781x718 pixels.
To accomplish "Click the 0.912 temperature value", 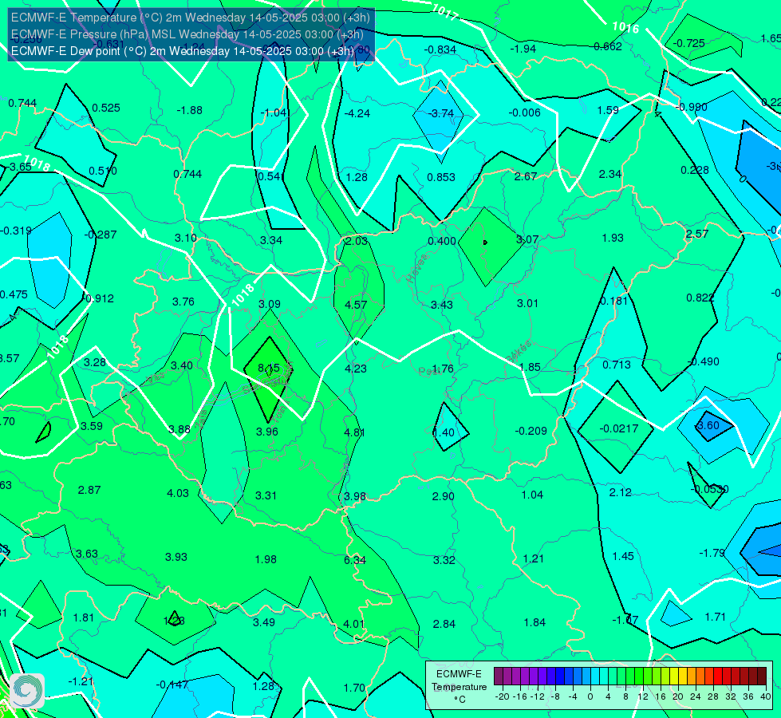I will [x=100, y=298].
